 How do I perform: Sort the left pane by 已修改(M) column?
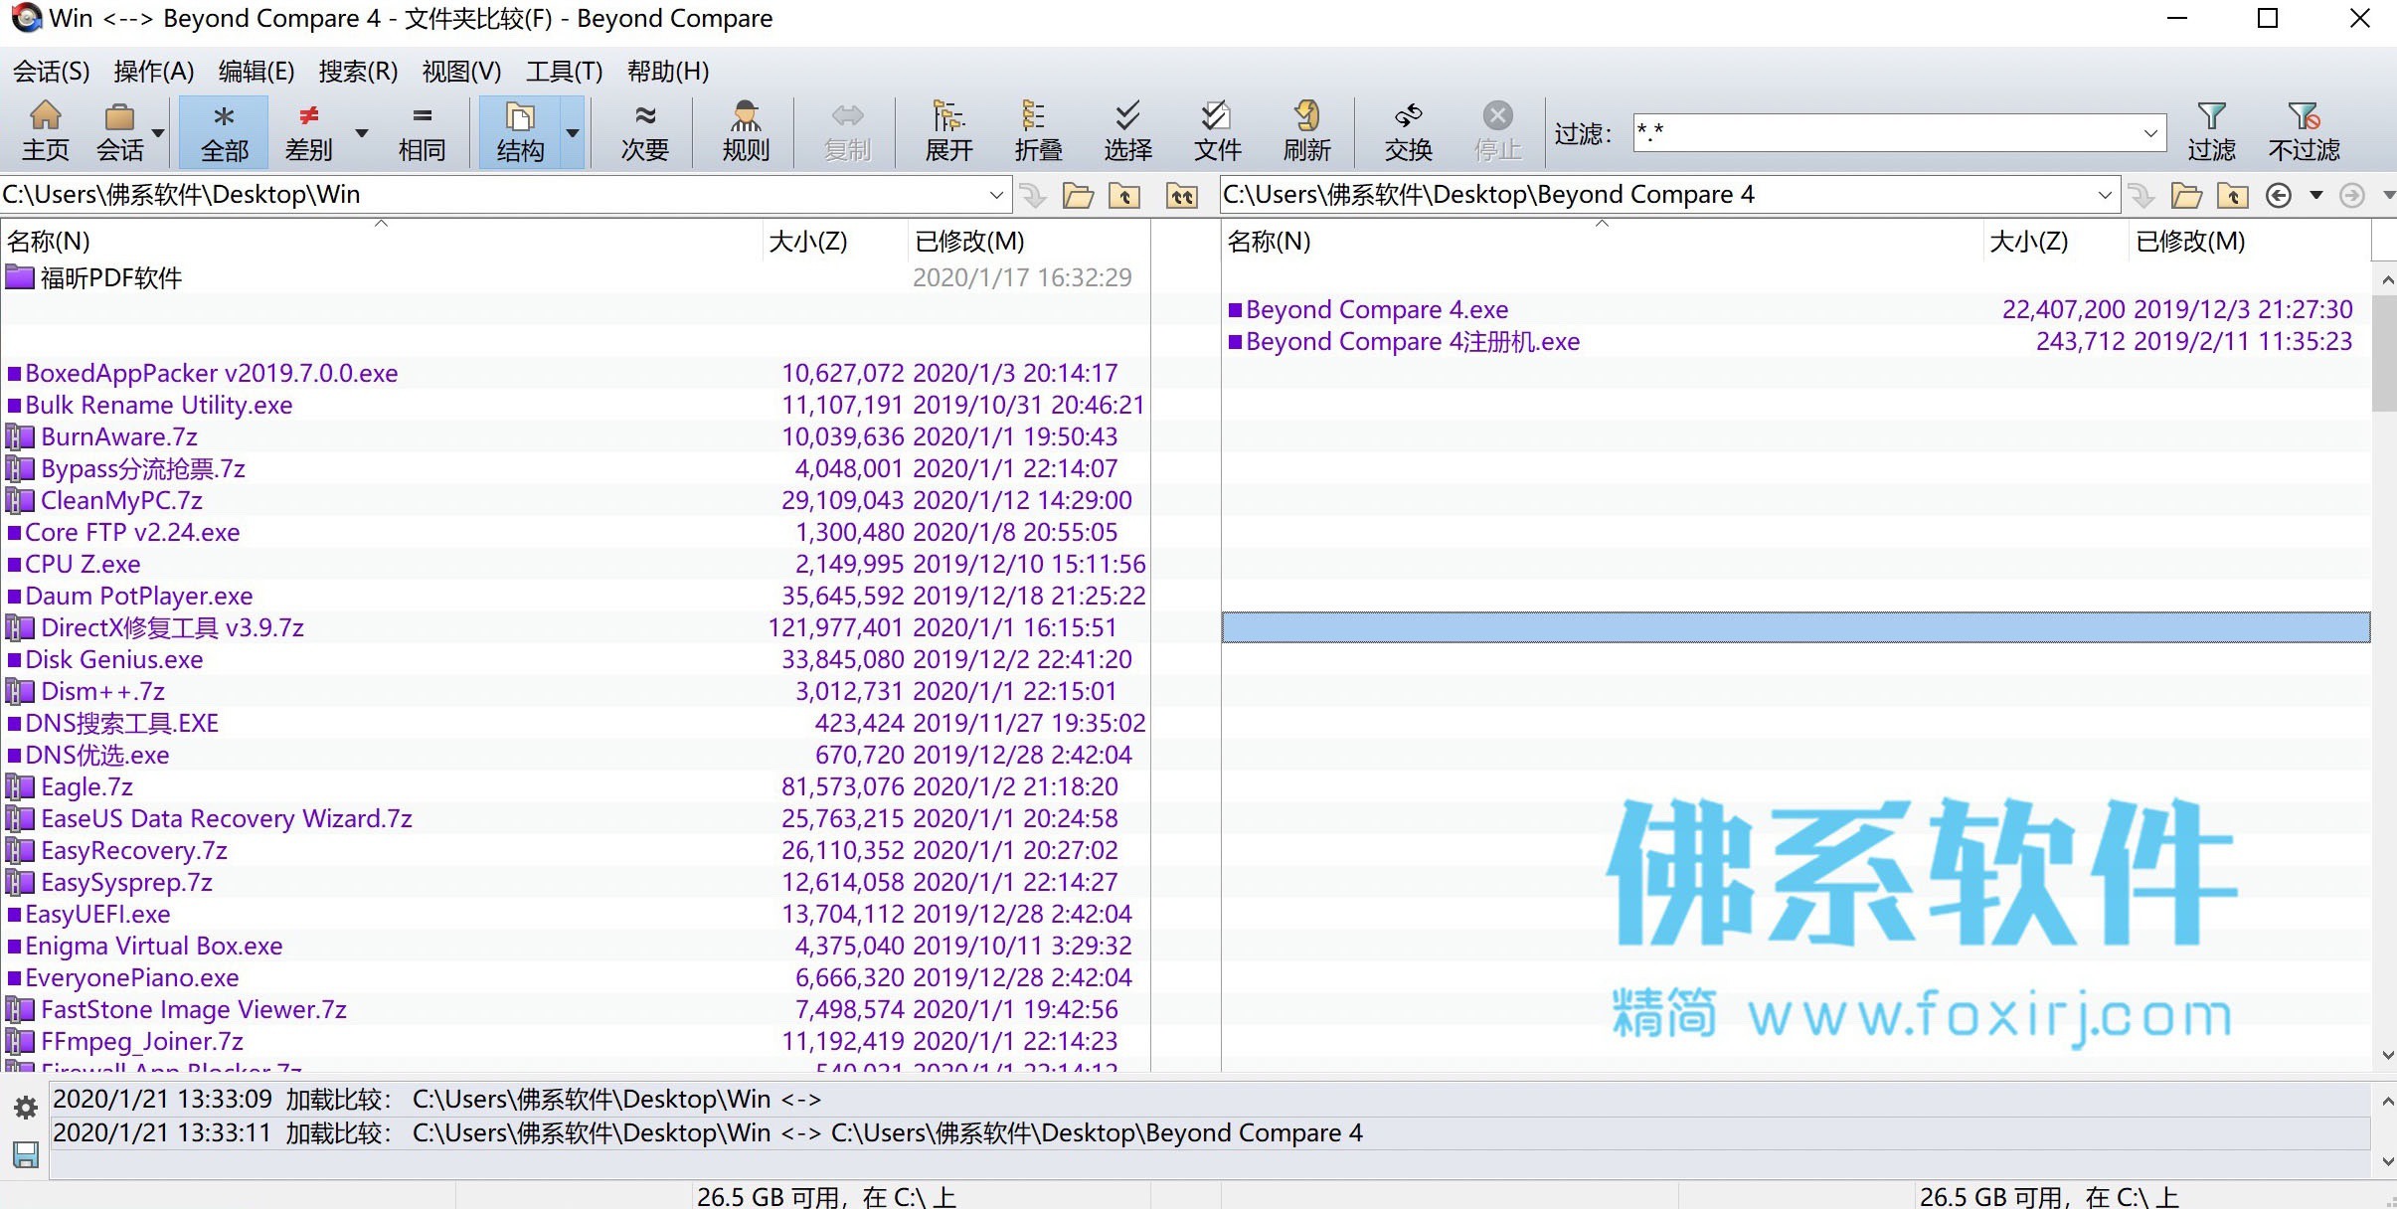(x=1028, y=242)
